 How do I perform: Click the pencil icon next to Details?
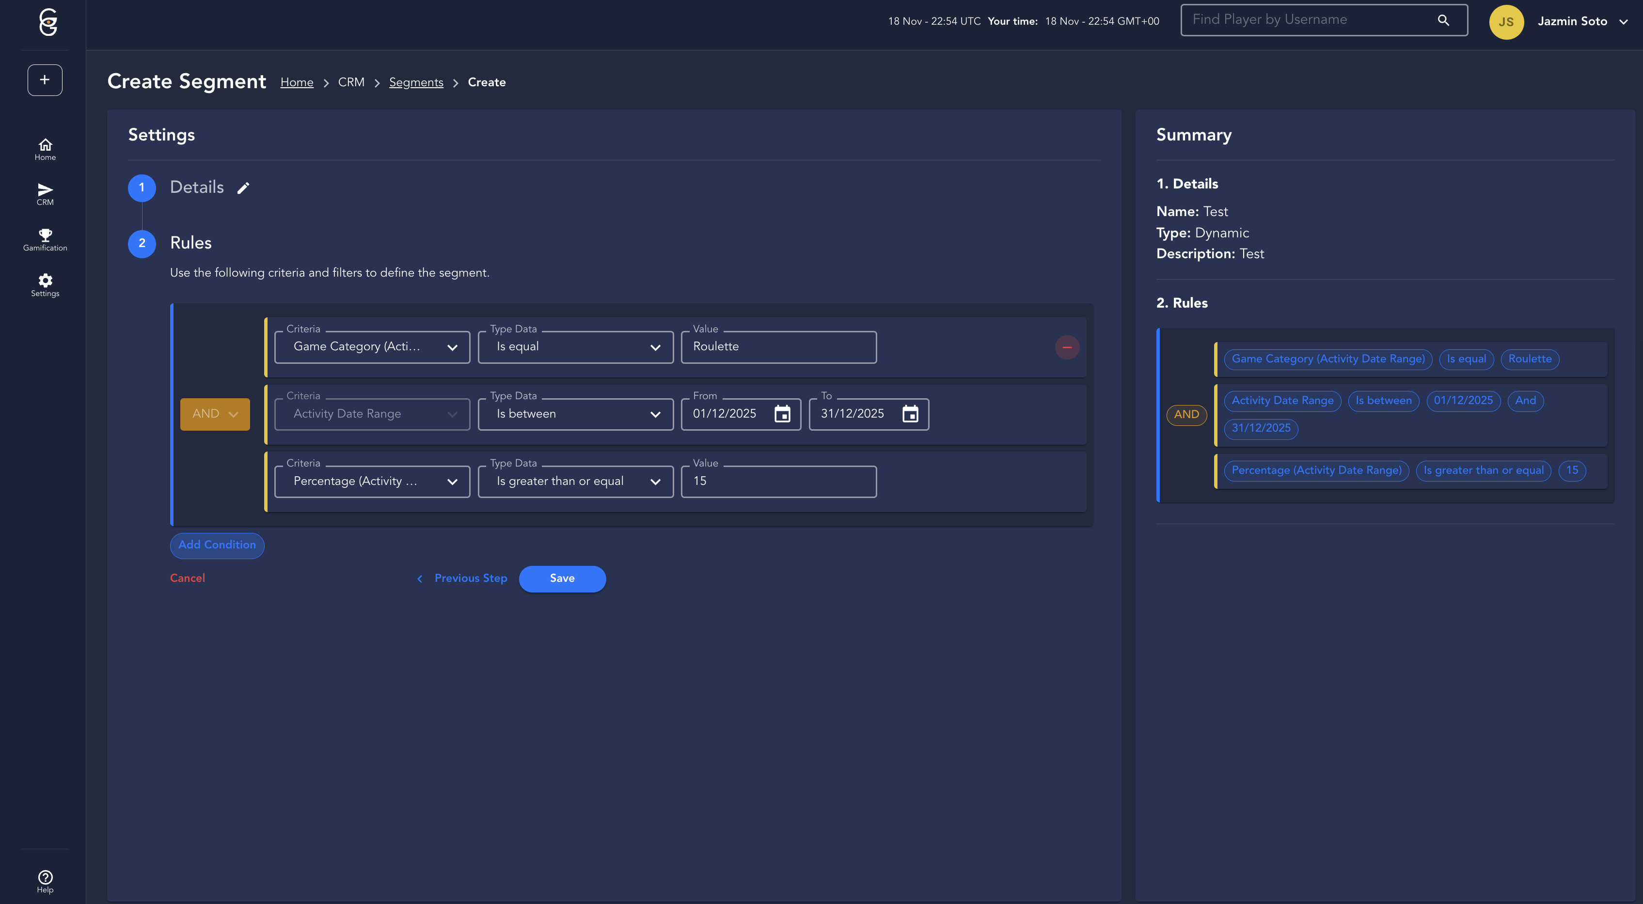click(x=243, y=187)
